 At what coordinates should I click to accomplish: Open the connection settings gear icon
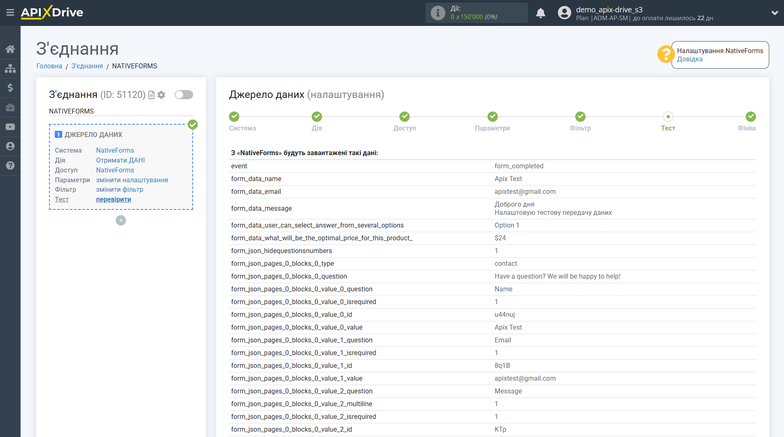click(x=161, y=95)
